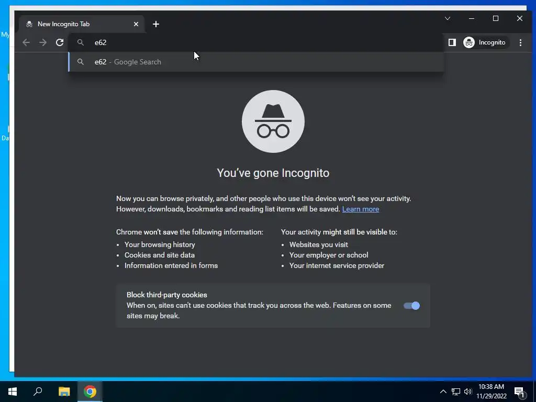Click the 'Websites you visit' bullet
This screenshot has width=536, height=402.
(319, 244)
